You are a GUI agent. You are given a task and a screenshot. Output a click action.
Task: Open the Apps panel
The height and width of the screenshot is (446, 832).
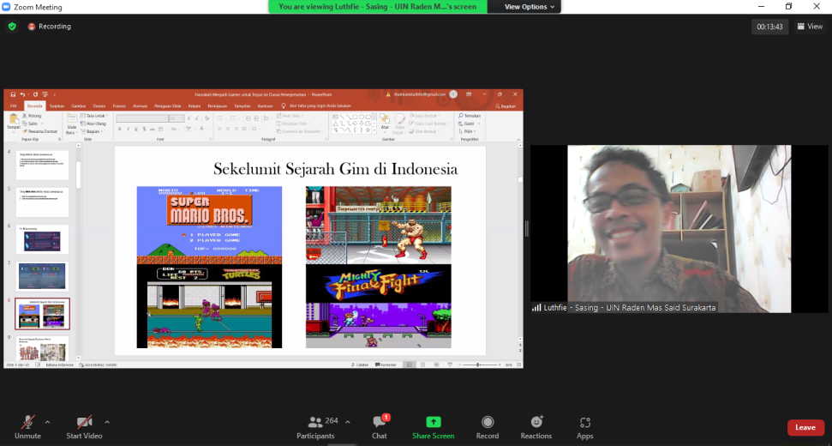[x=584, y=427]
